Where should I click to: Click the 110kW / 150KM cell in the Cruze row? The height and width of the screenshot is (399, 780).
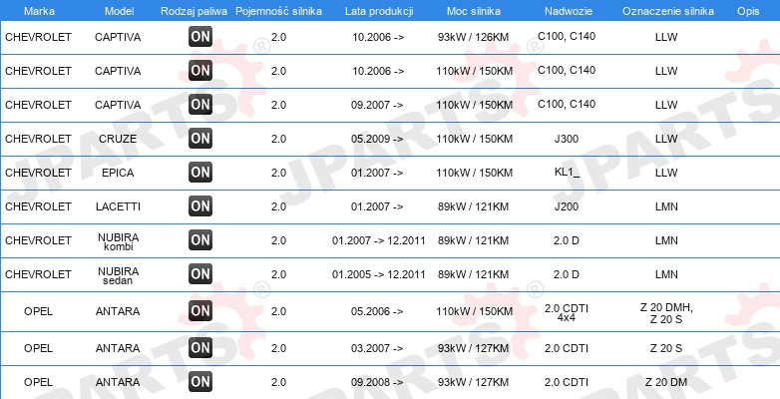[x=474, y=139]
